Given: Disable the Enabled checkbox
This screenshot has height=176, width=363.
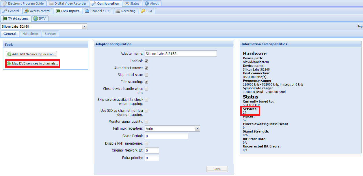Looking at the screenshot, I should [146, 61].
